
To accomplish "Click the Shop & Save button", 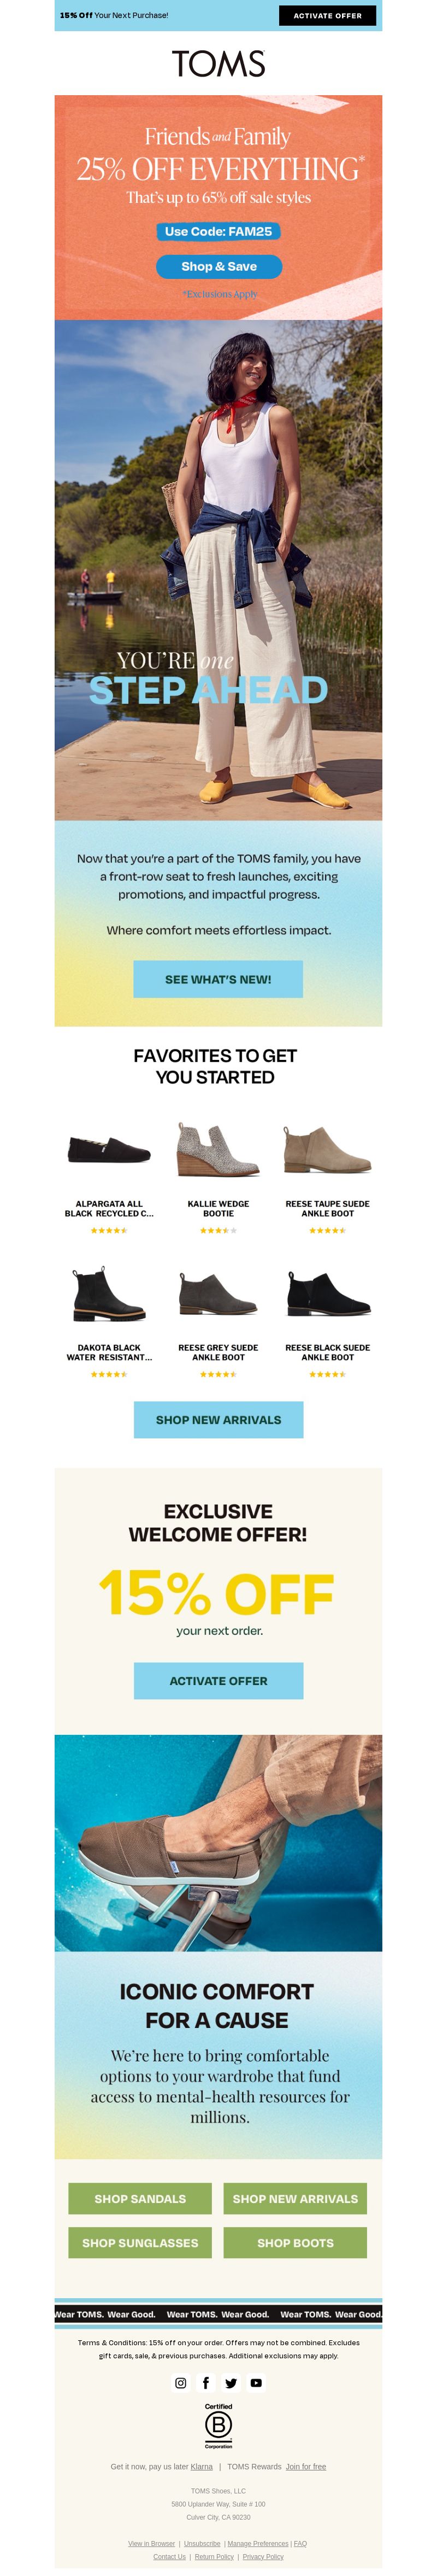I will click(x=218, y=266).
